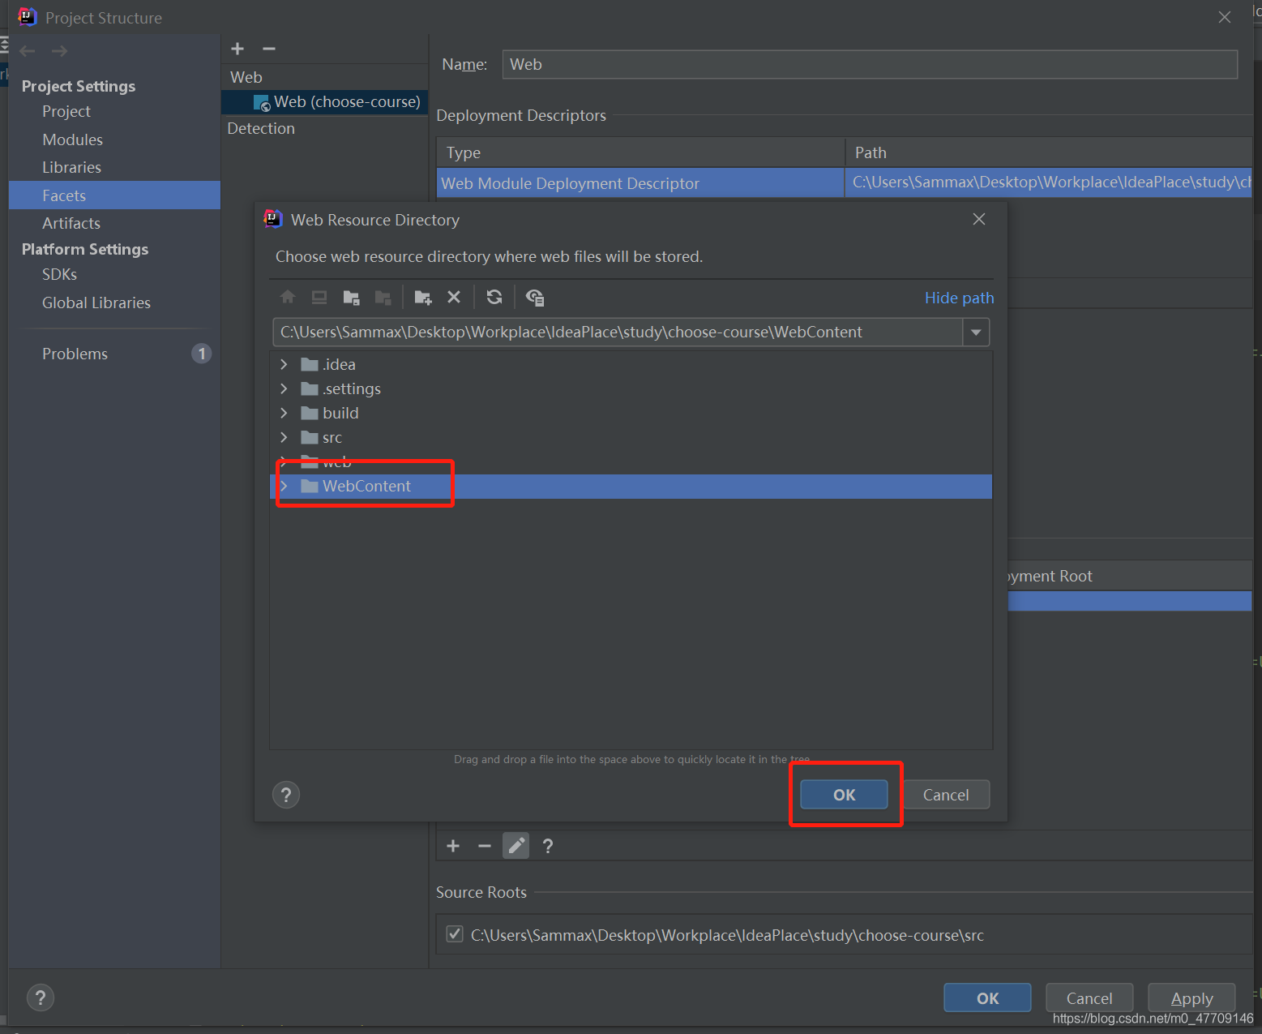
Task: Click the pencil edit icon below web resources
Action: pyautogui.click(x=516, y=846)
